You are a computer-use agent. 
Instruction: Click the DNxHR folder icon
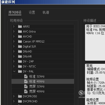20,56
